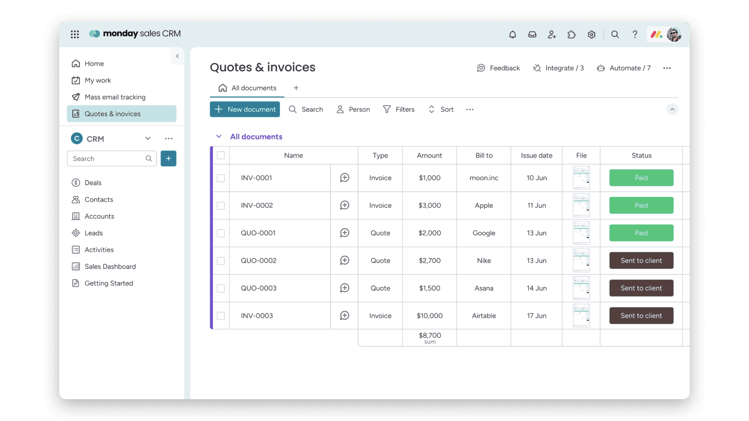Select the QUO-0001 row checkbox
Screen dimensions: 749x421
[x=221, y=233]
